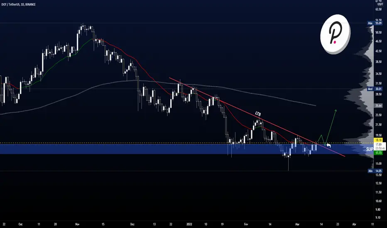Click the 2022 label on time axis
Viewport: 387px width, 228px height.
(x=189, y=224)
